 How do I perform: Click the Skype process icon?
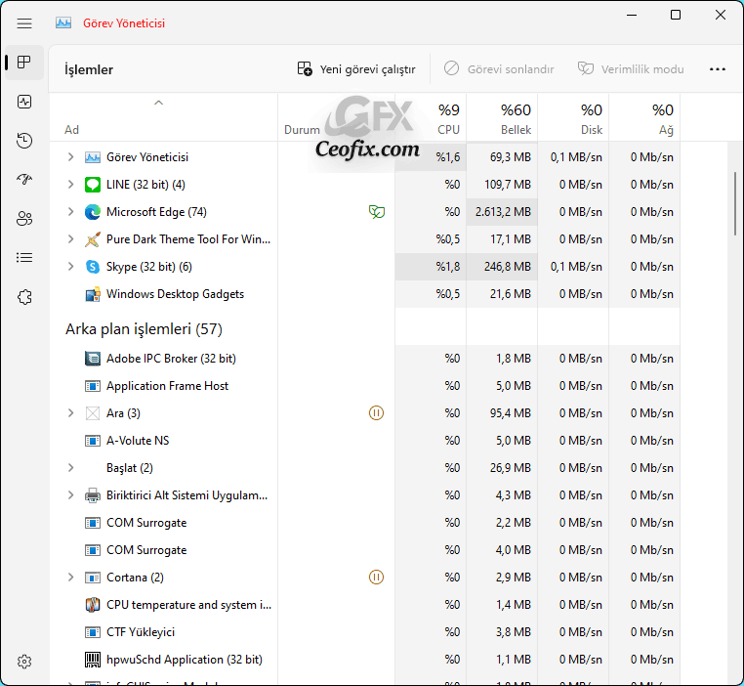pyautogui.click(x=93, y=267)
